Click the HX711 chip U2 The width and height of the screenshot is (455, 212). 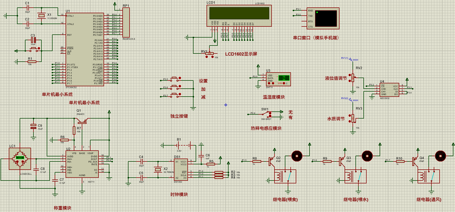(x=82, y=164)
